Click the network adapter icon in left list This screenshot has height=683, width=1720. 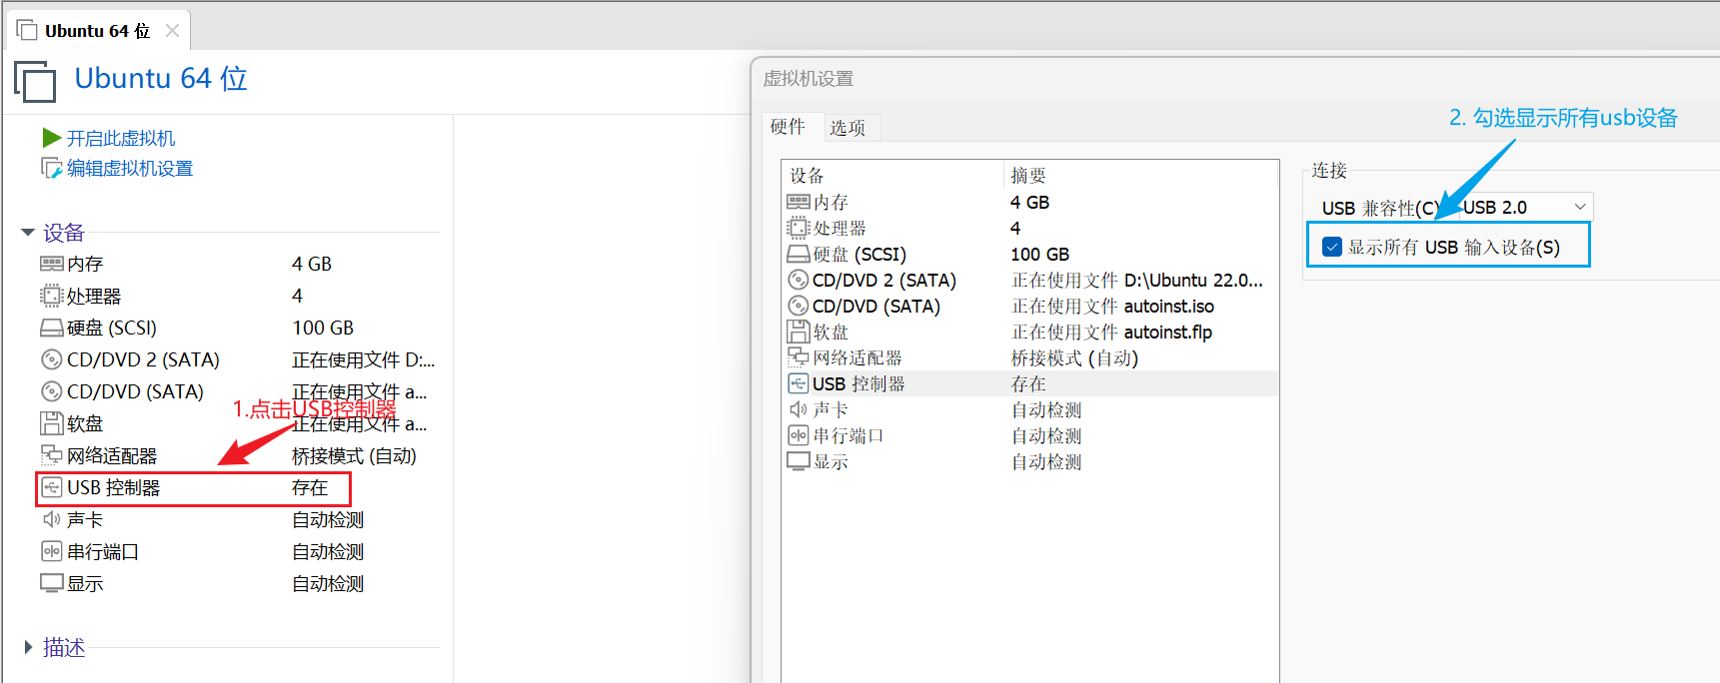coord(52,455)
